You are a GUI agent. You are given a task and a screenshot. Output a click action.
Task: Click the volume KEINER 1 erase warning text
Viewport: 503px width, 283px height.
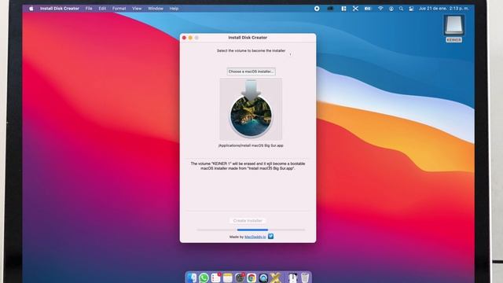tap(248, 166)
